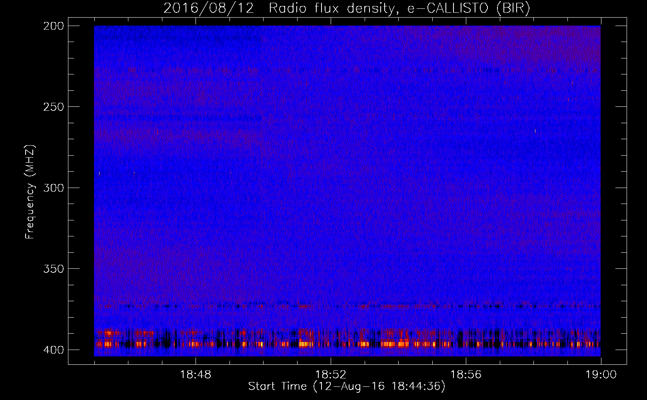This screenshot has height=400, width=647.
Task: Click the 18:56 time tick label
Action: [x=466, y=375]
